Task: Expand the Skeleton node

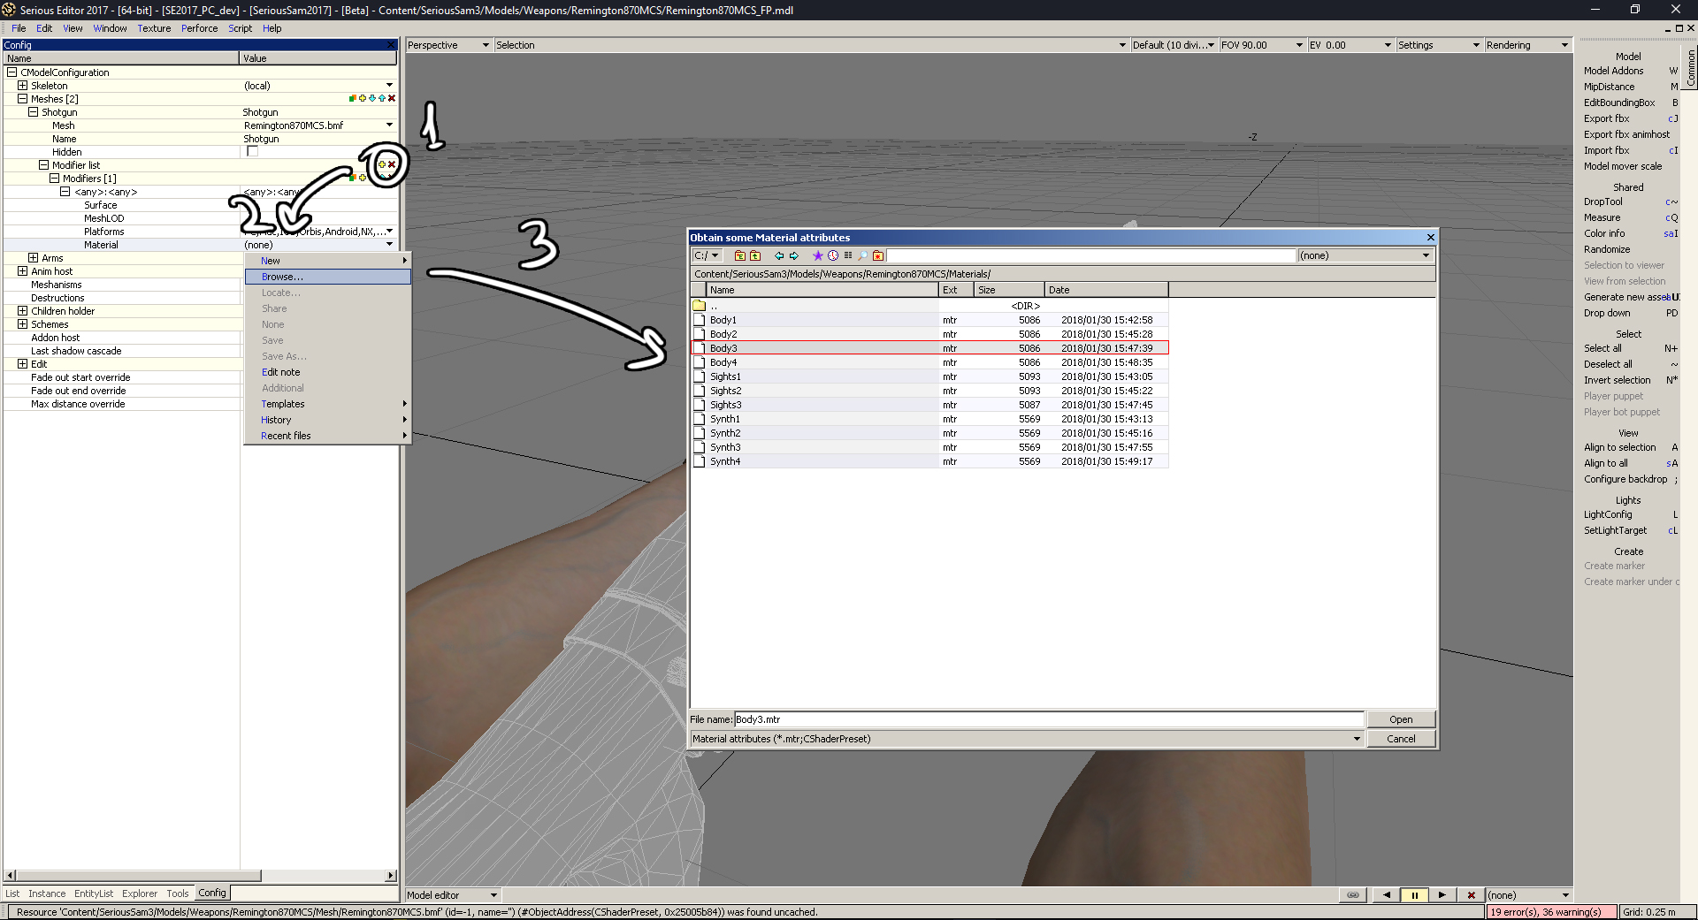Action: [x=23, y=86]
